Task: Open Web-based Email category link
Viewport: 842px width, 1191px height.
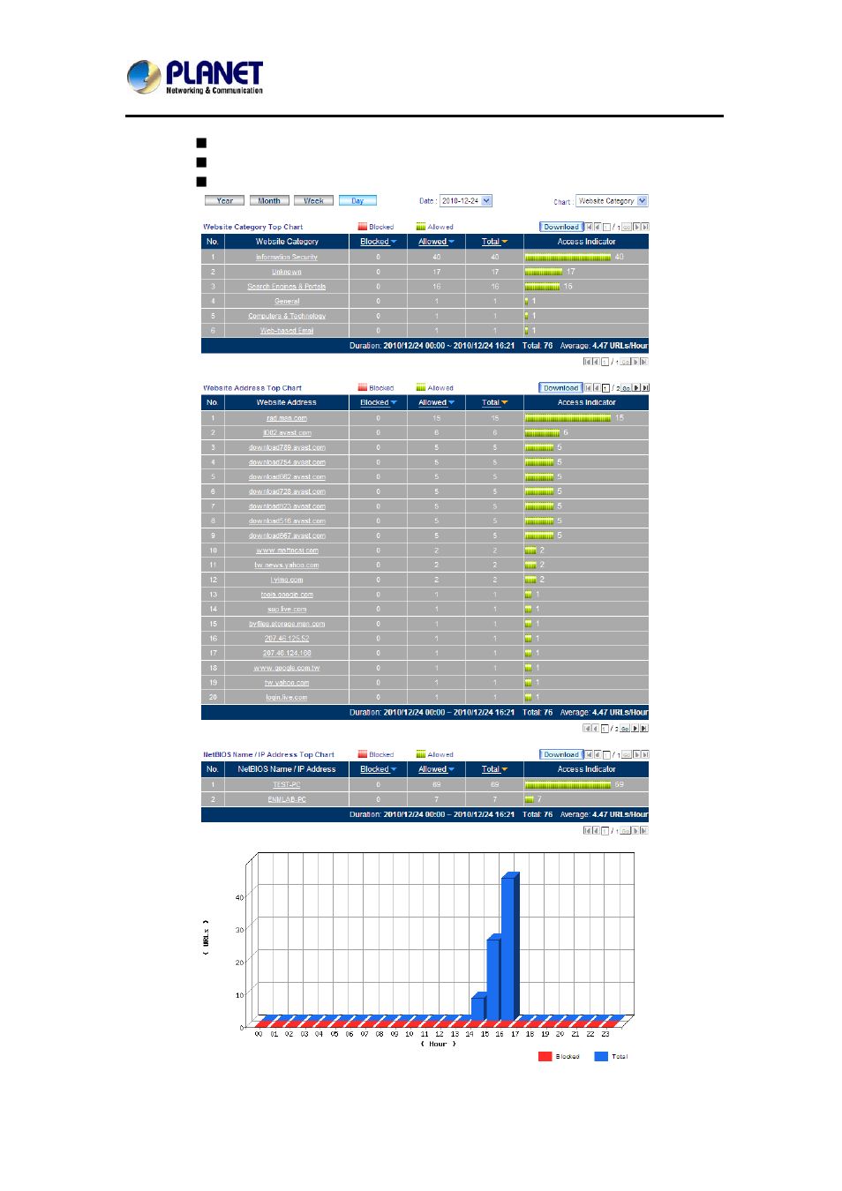Action: pos(287,331)
